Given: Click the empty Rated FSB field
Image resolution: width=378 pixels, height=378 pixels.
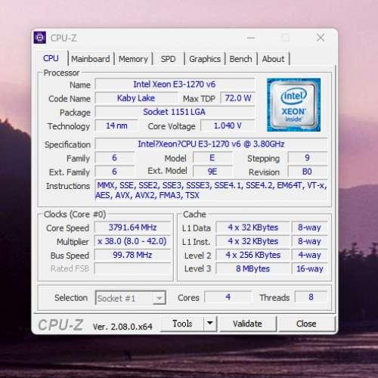Looking at the screenshot, I should (x=132, y=268).
